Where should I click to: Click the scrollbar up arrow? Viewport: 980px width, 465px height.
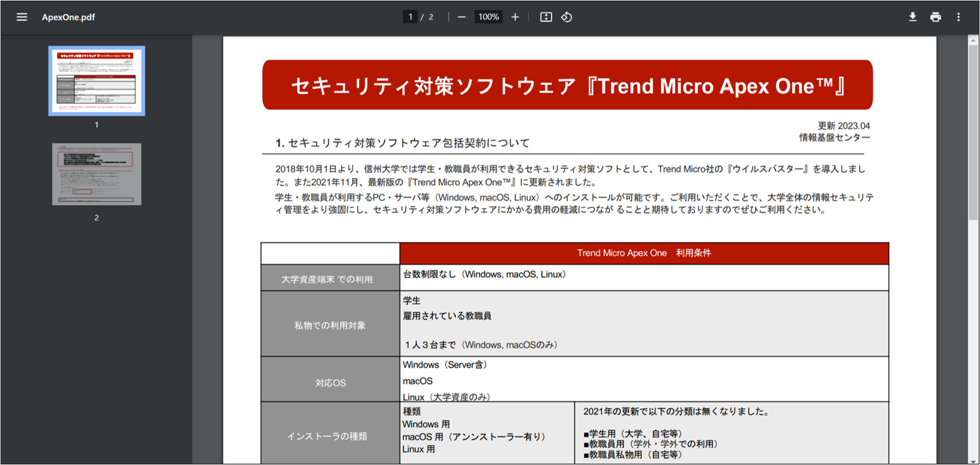[x=973, y=41]
